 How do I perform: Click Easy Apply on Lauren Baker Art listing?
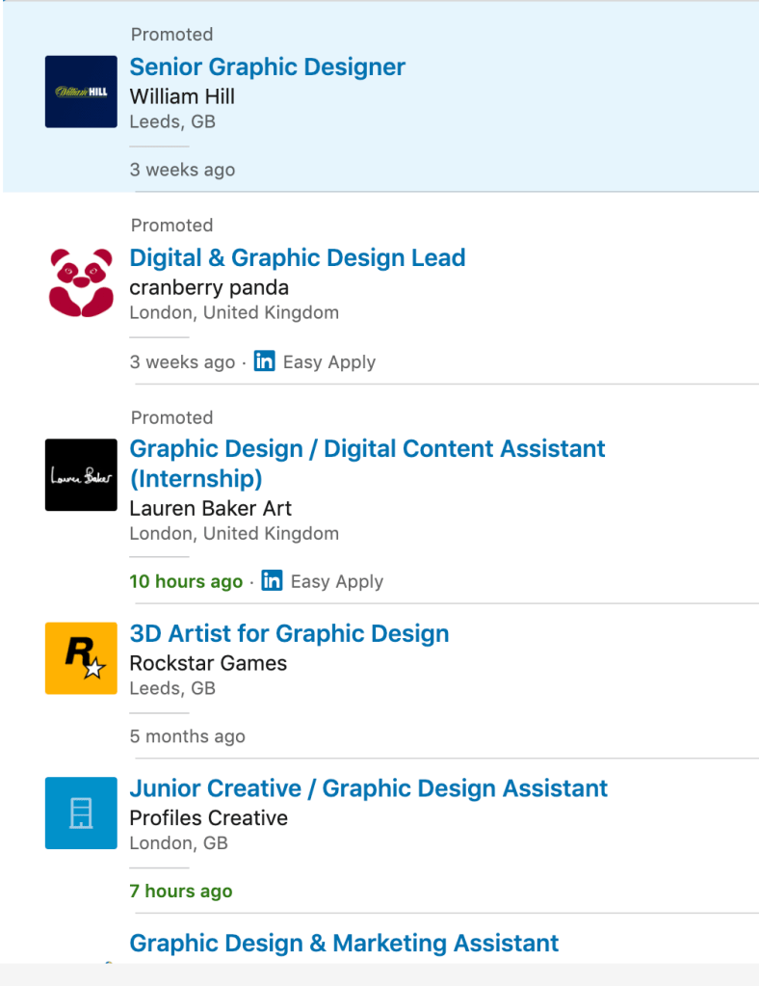[337, 581]
